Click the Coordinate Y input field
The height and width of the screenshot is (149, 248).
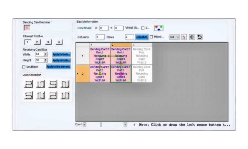[x=119, y=28]
